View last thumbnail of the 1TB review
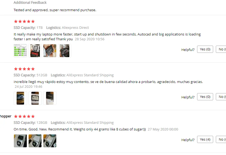Image resolution: width=226 pixels, height=155 pixels. tap(65, 51)
